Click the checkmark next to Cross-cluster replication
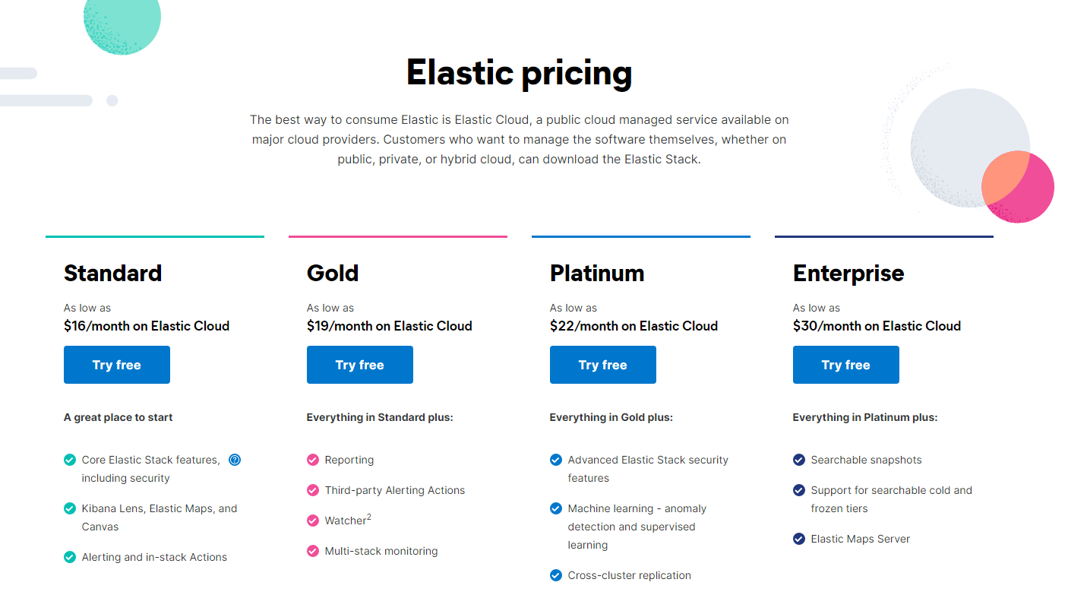The width and height of the screenshot is (1068, 595). coord(555,574)
